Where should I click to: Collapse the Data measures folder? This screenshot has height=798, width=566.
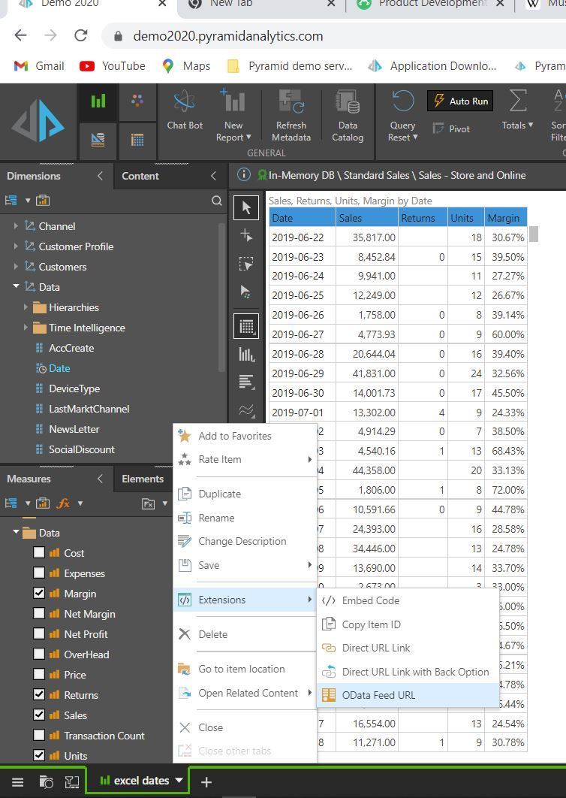(16, 532)
